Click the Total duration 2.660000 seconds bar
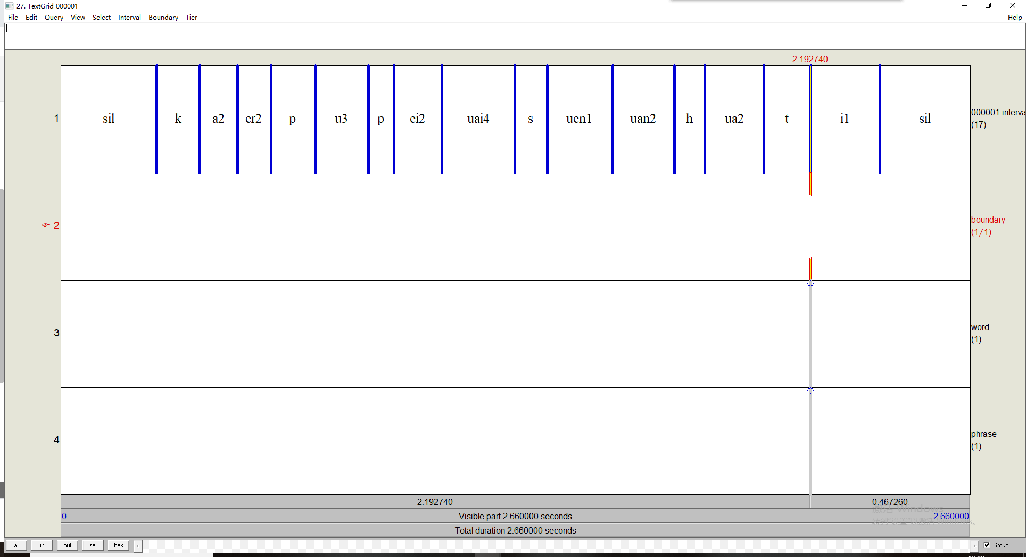Viewport: 1026px width, 557px height. click(x=515, y=530)
